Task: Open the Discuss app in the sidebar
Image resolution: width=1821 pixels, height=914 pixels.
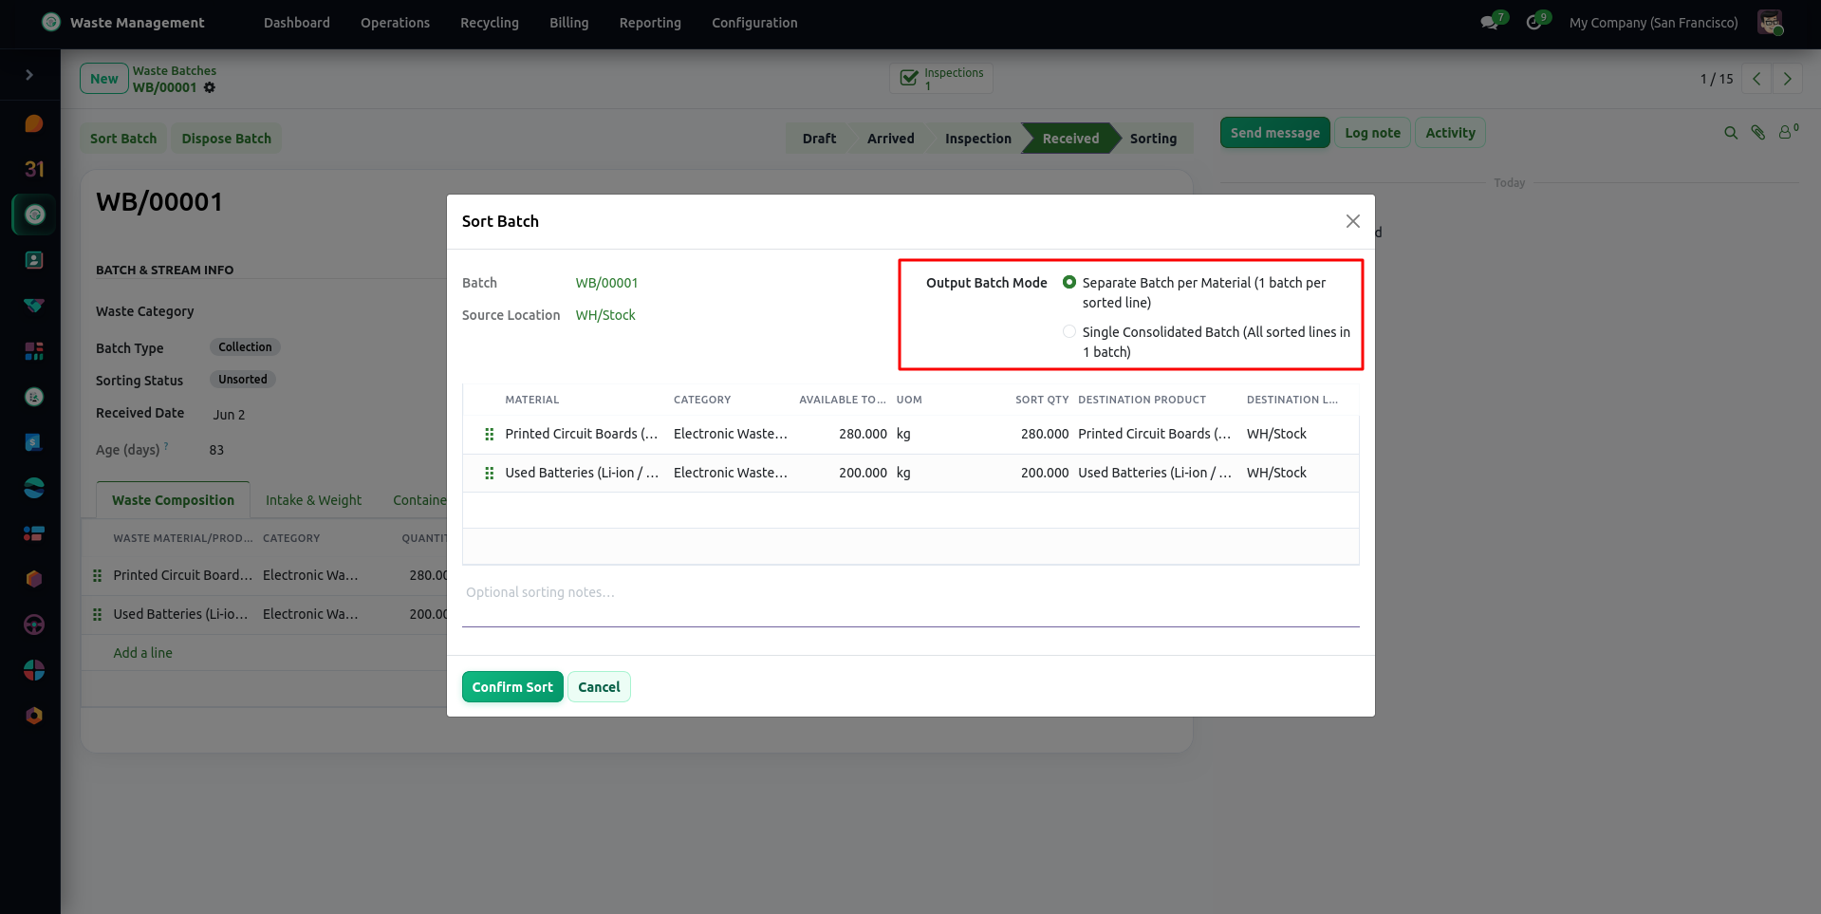Action: pyautogui.click(x=34, y=123)
